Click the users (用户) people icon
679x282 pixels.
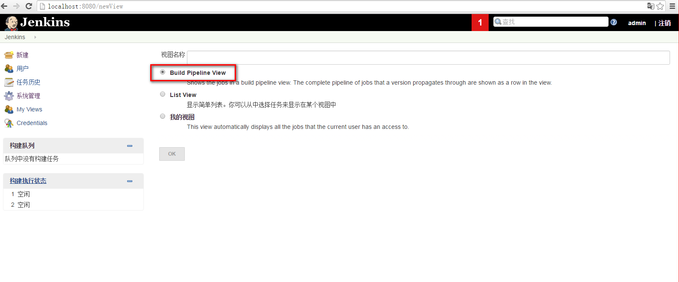click(9, 68)
